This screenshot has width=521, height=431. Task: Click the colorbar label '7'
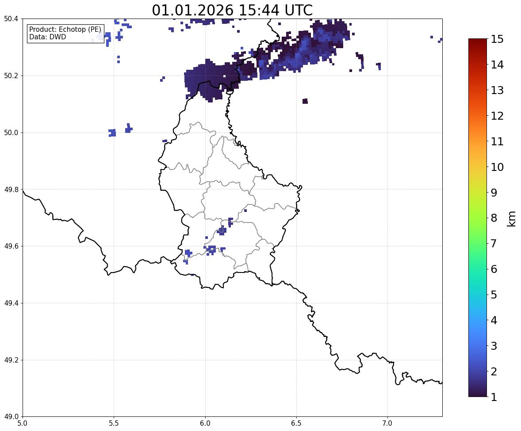pos(494,243)
